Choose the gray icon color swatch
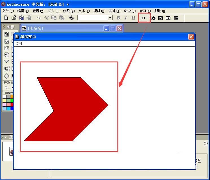Viewport: 210px width, 180px height. coord(8,96)
